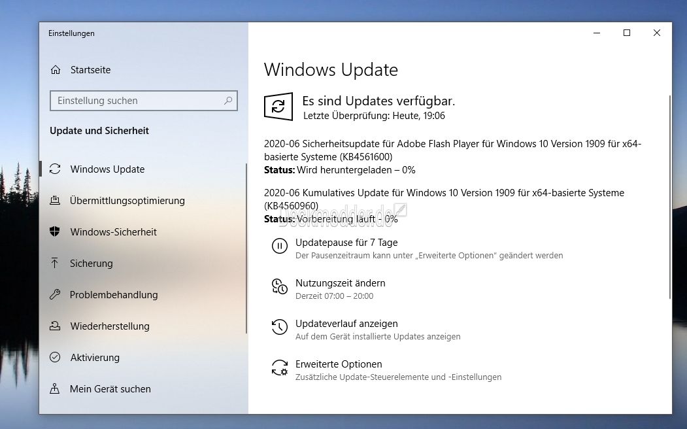Viewport: 687px width, 429px height.
Task: Open Übermittlungsoptimierung settings page
Action: 127,201
